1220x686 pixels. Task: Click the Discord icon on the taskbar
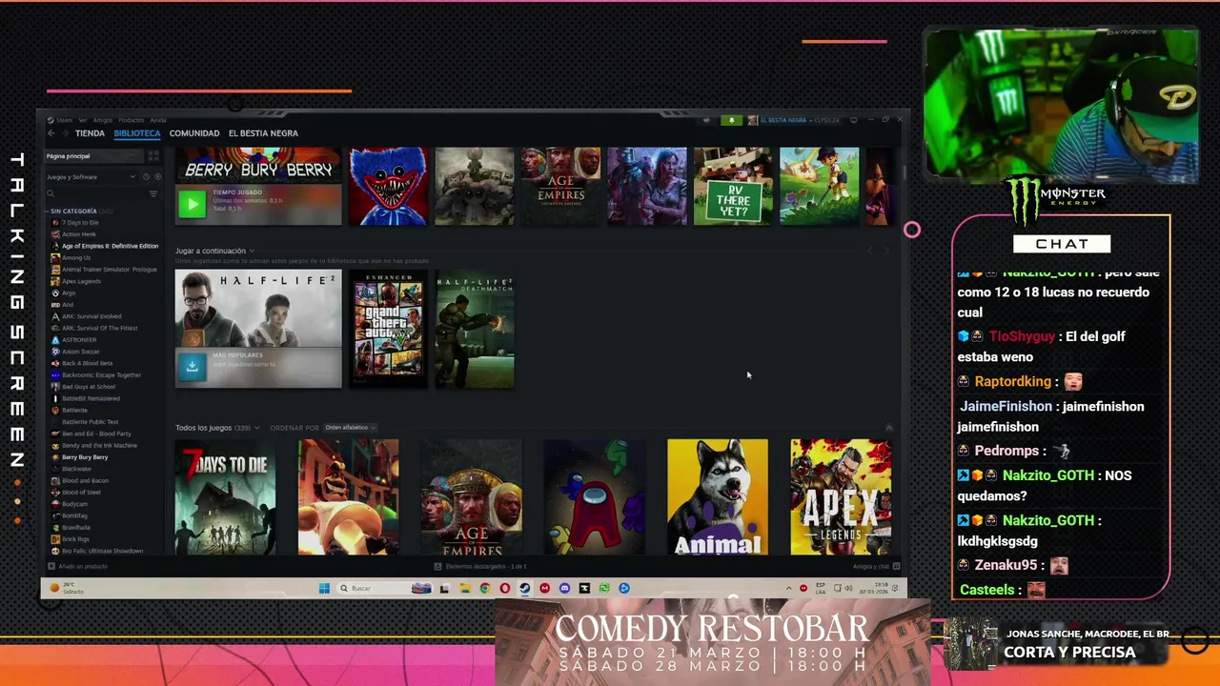pyautogui.click(x=564, y=588)
